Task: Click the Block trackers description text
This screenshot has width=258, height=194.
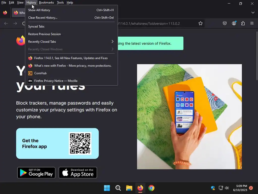Action: click(67, 110)
